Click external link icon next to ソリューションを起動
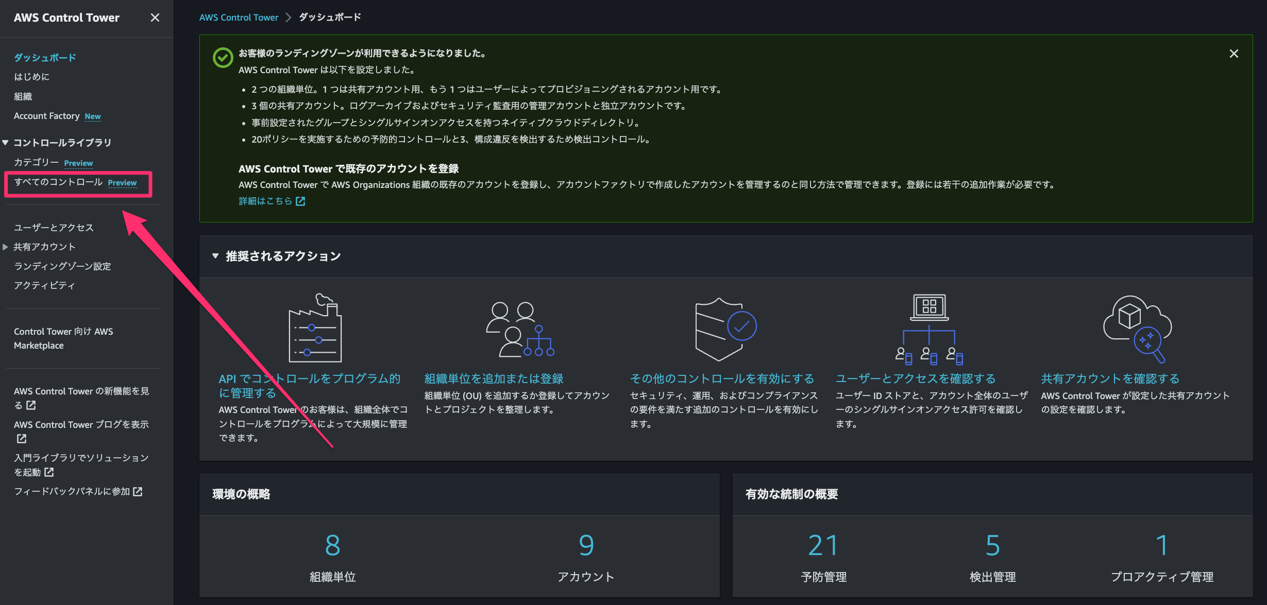The width and height of the screenshot is (1267, 605). [49, 472]
